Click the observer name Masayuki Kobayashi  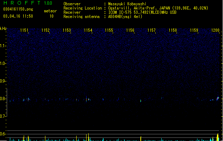(127, 4)
